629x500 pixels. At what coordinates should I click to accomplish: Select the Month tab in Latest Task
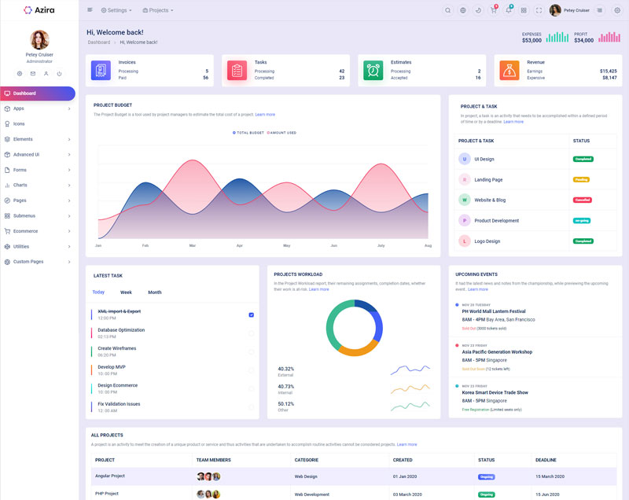point(155,292)
